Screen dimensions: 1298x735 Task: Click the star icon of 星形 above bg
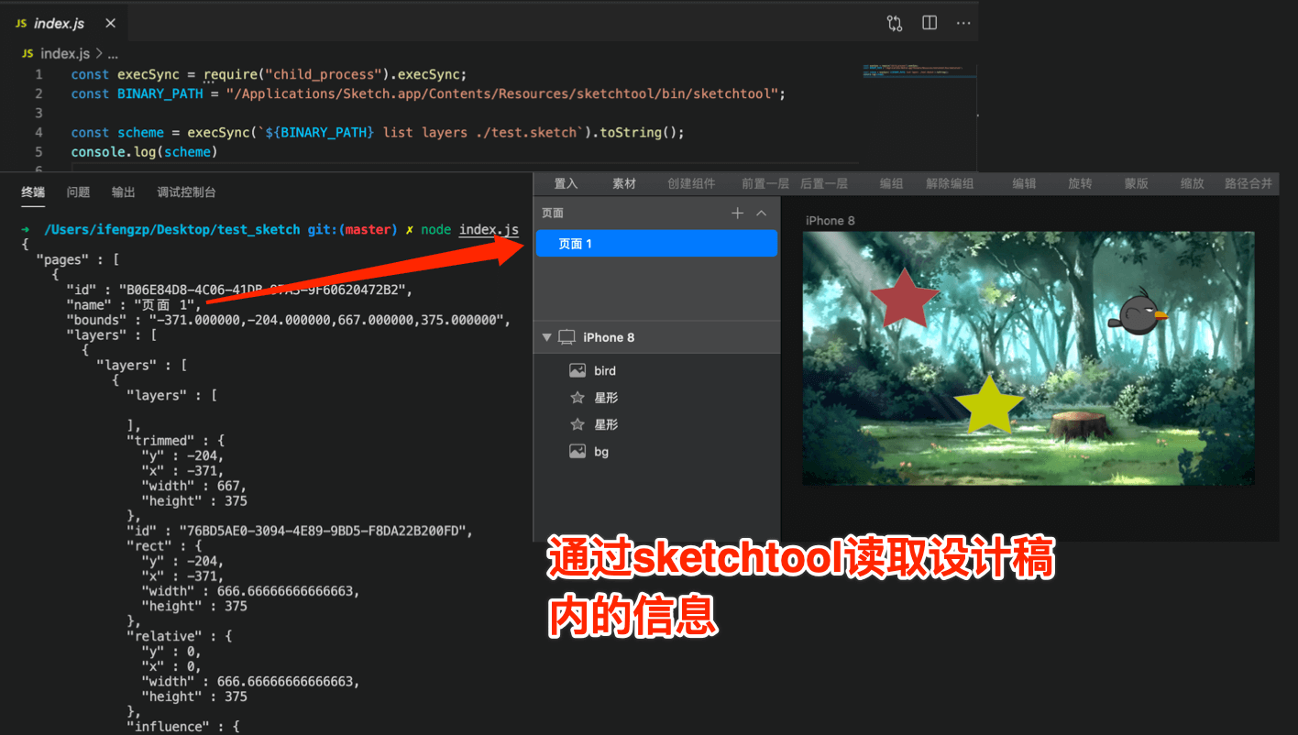577,424
